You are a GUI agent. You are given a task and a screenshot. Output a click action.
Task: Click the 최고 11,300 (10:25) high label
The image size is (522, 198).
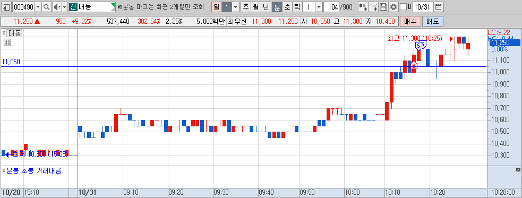[x=415, y=39]
